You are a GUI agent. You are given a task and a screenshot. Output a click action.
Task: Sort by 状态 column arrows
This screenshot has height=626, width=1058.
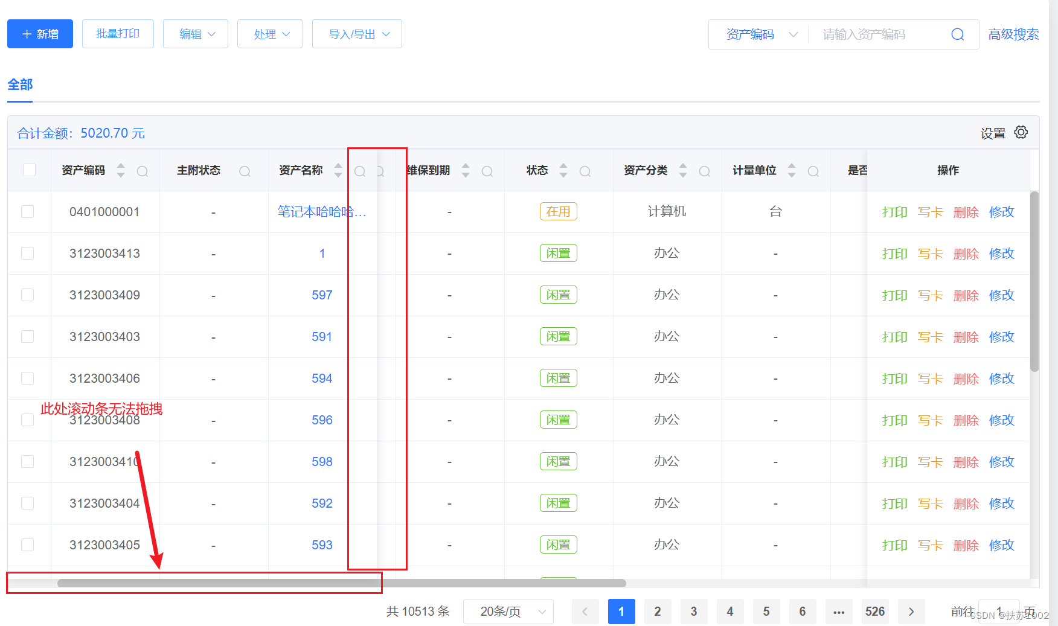(563, 171)
